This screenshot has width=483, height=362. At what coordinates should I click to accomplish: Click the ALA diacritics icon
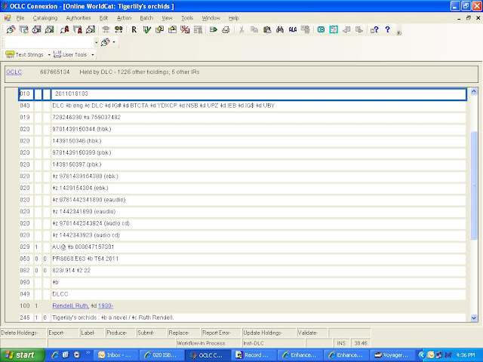293,29
